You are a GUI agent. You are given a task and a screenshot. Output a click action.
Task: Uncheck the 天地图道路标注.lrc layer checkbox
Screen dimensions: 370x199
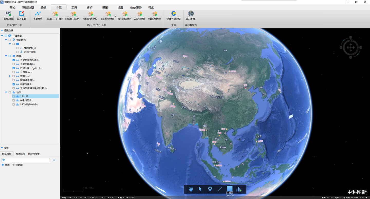(x=14, y=60)
